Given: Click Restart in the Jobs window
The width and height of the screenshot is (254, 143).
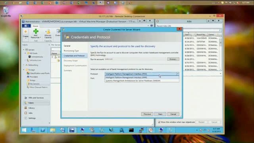Looking at the screenshot, I should [201, 122].
